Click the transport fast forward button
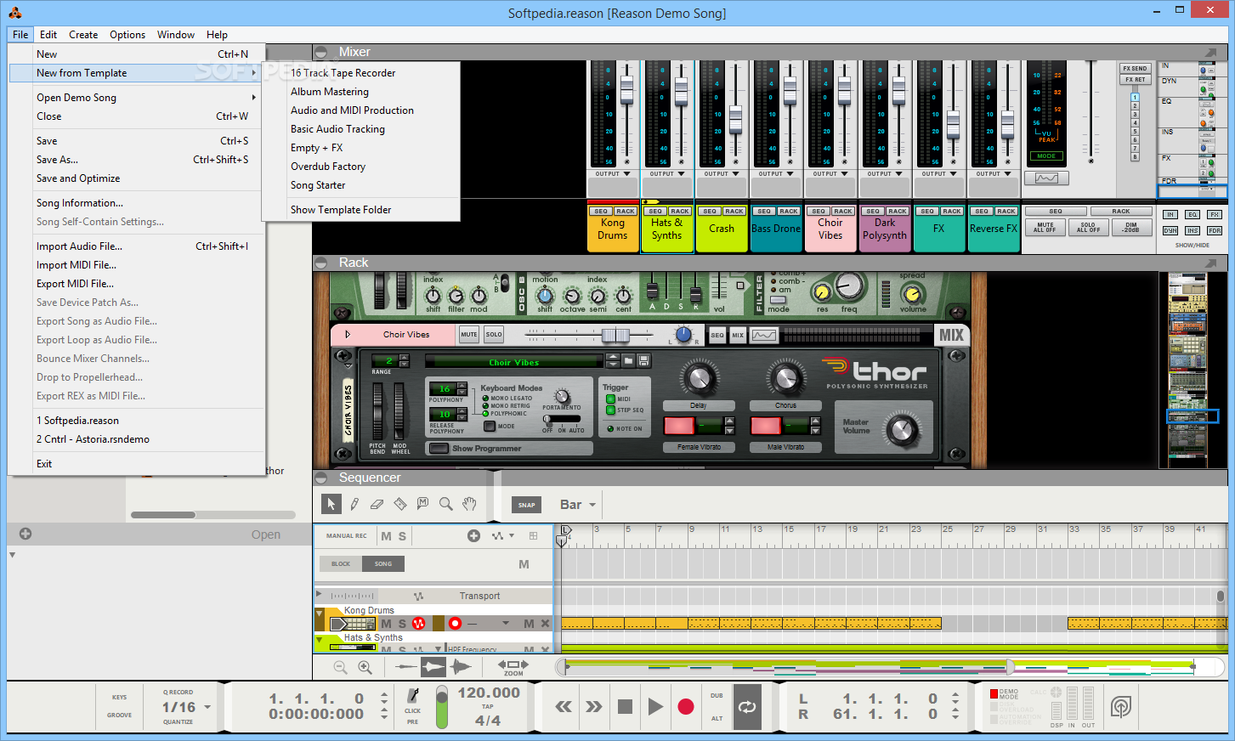Screen dimensions: 1235x741 (x=594, y=706)
